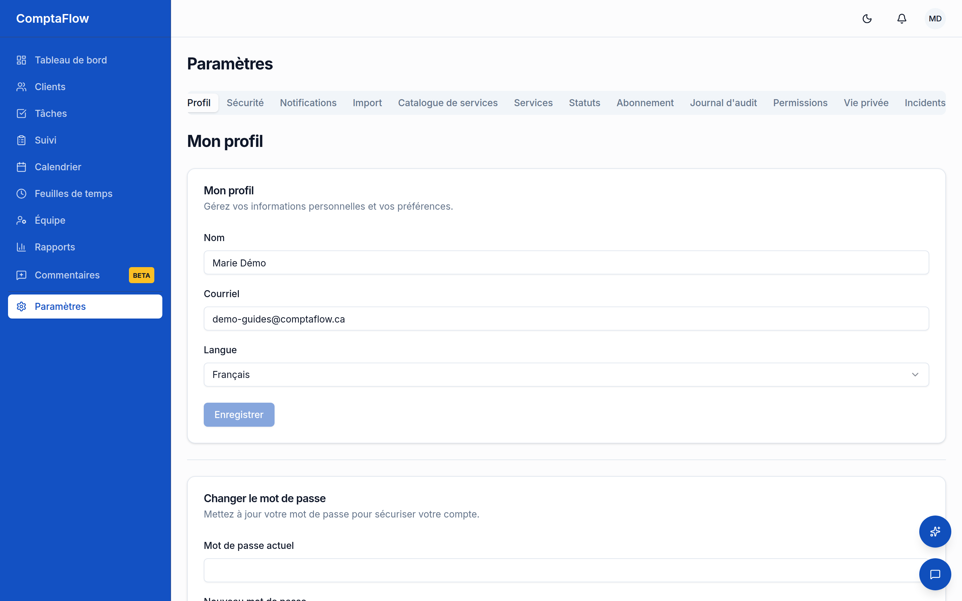Screen dimensions: 962x601
Task: Switch to the Sécurité tab
Action: pyautogui.click(x=245, y=103)
